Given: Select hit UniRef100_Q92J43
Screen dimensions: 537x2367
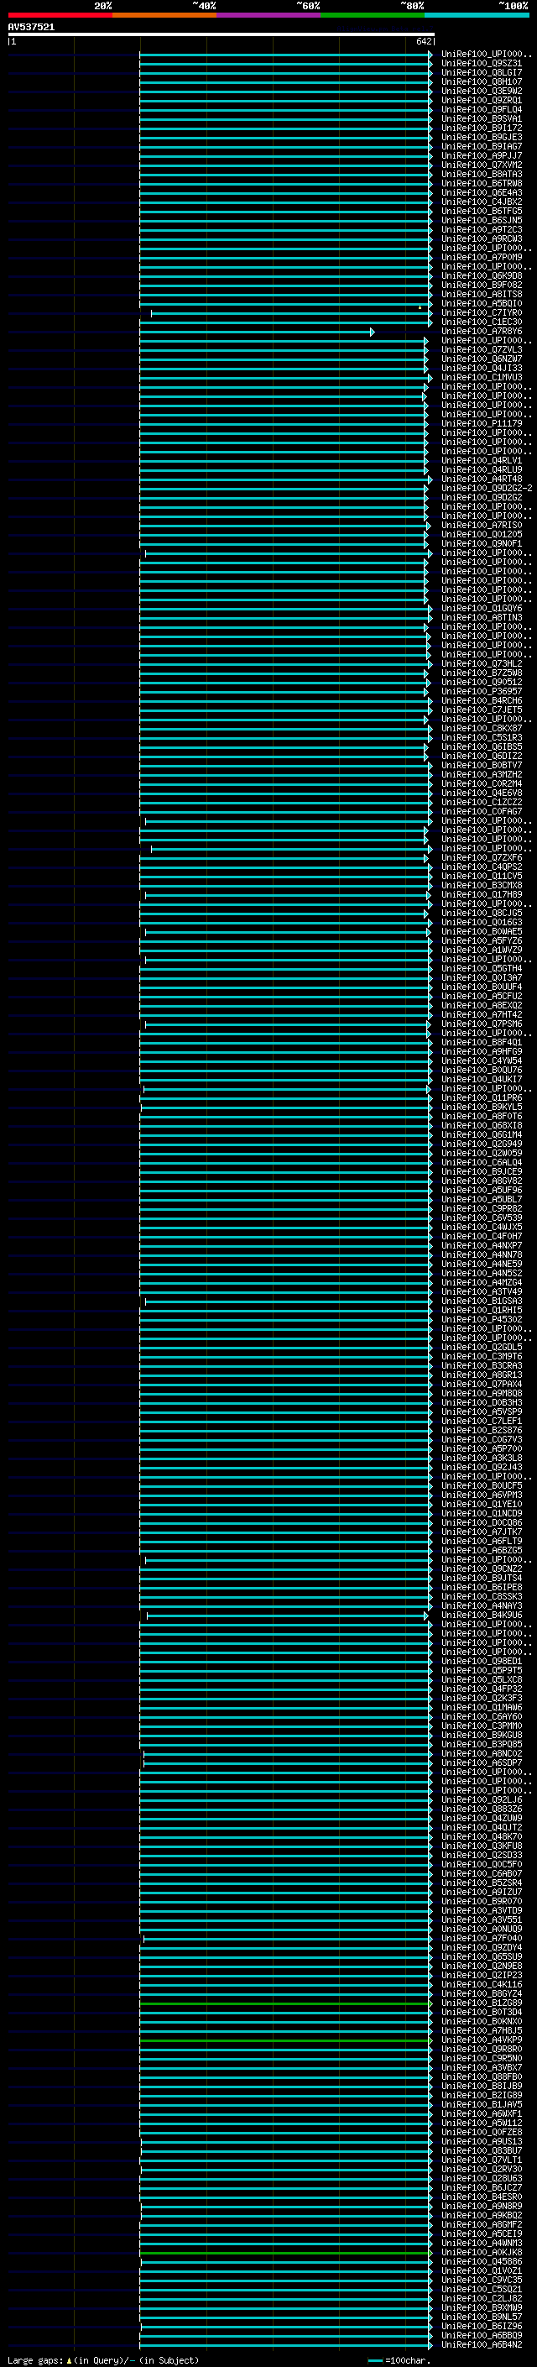Looking at the screenshot, I should 481,1467.
